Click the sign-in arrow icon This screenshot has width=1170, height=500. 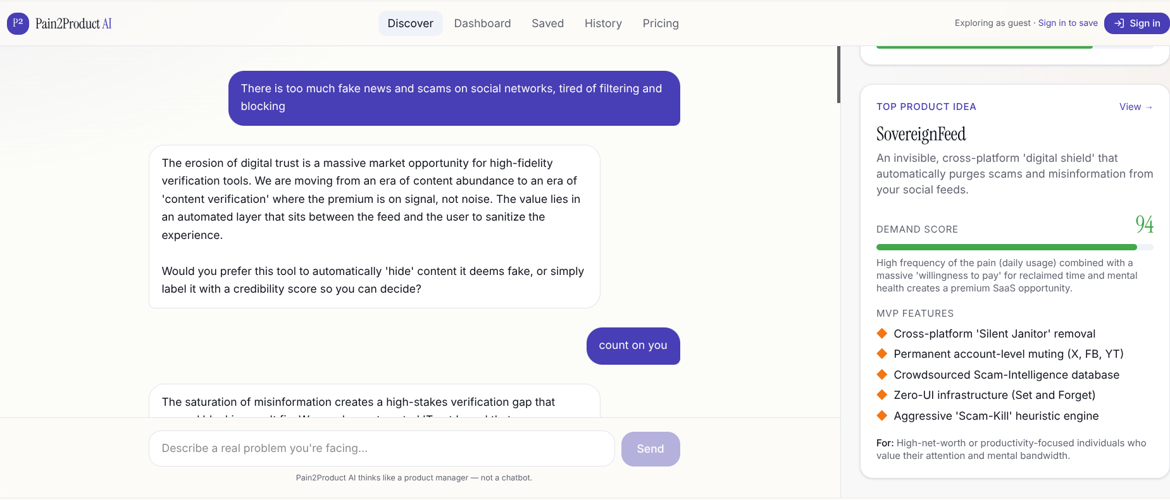[x=1119, y=23]
